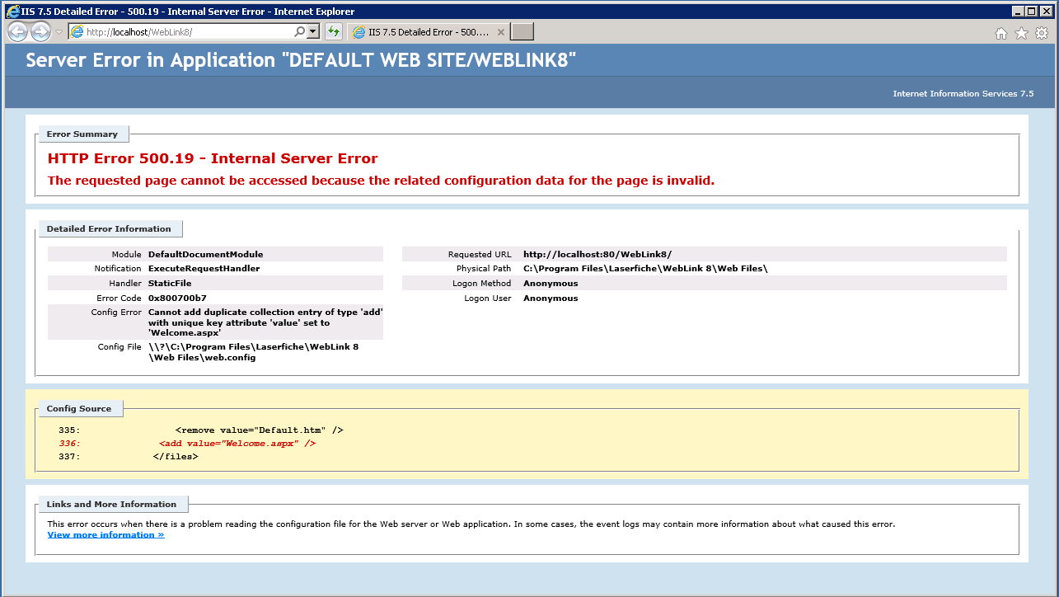The height and width of the screenshot is (597, 1059).
Task: Refresh the page with the green arrows
Action: tap(334, 32)
